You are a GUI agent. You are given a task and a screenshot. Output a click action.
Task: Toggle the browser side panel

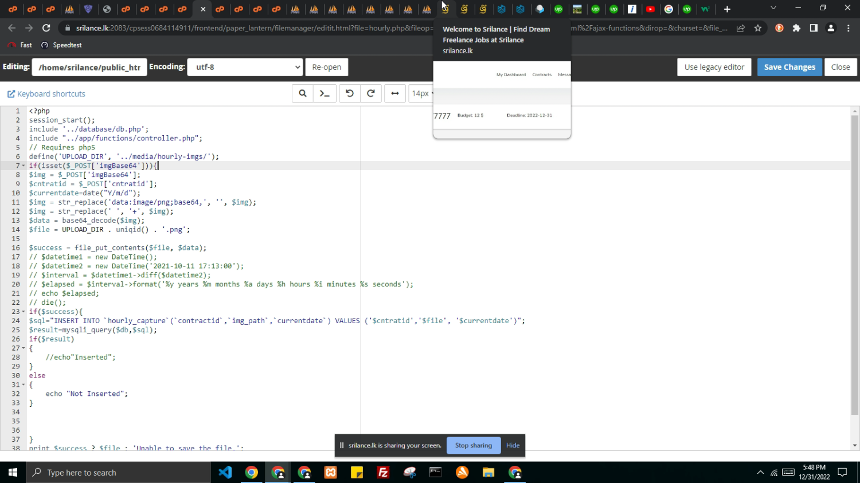pos(814,28)
